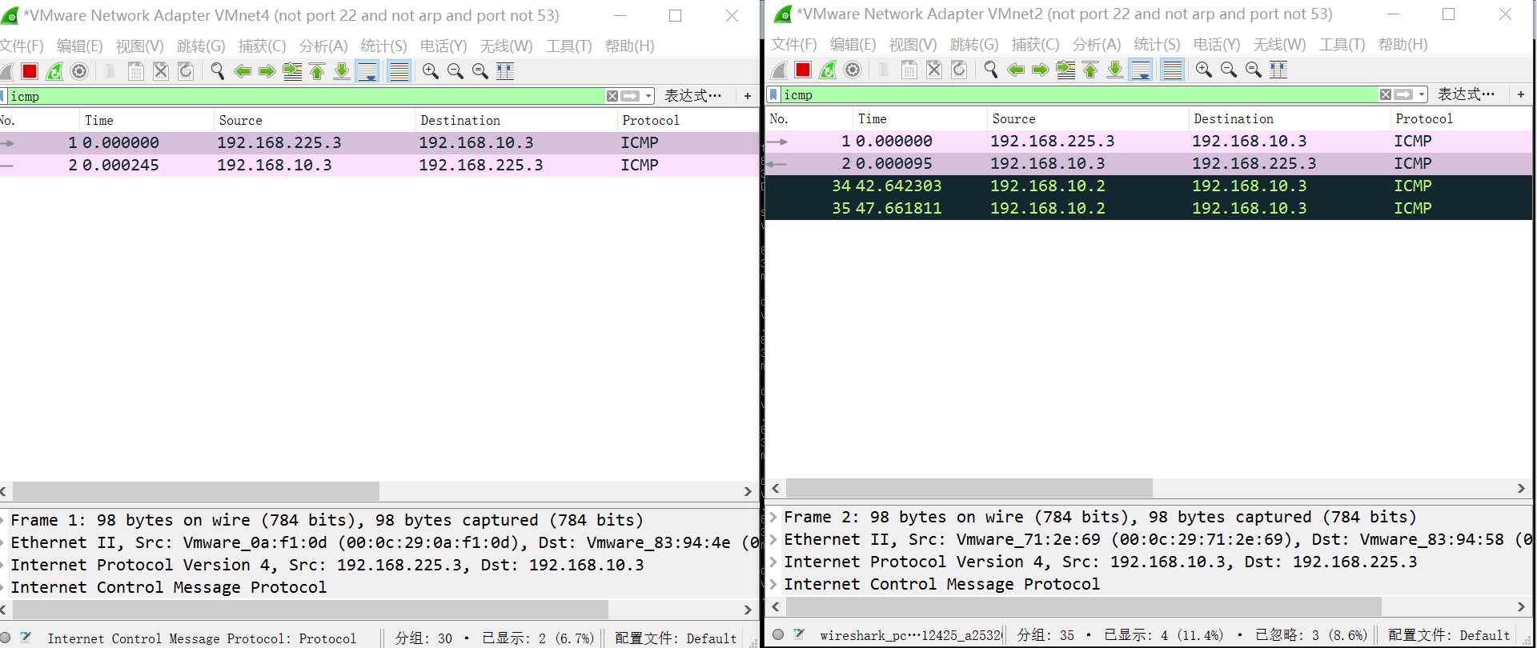Expand Internet Protocol Version 4 in VMnet2 window
The image size is (1537, 648).
773,562
